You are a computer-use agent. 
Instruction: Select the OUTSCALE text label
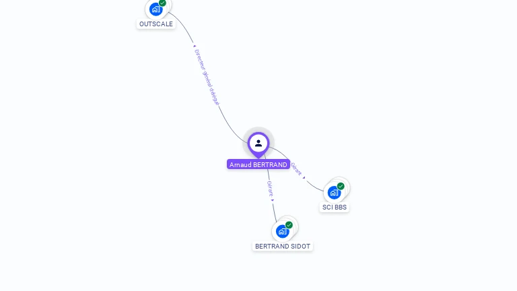point(156,24)
